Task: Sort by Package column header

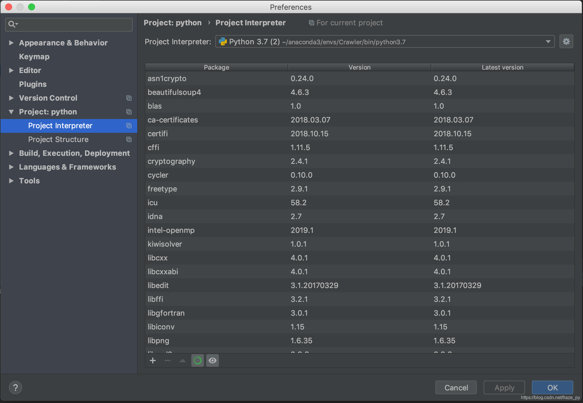Action: 217,67
